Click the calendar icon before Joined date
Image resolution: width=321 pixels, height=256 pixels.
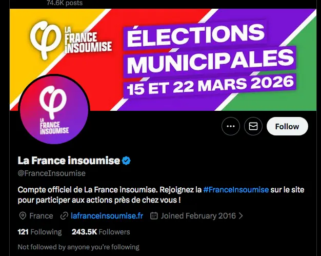(x=154, y=216)
